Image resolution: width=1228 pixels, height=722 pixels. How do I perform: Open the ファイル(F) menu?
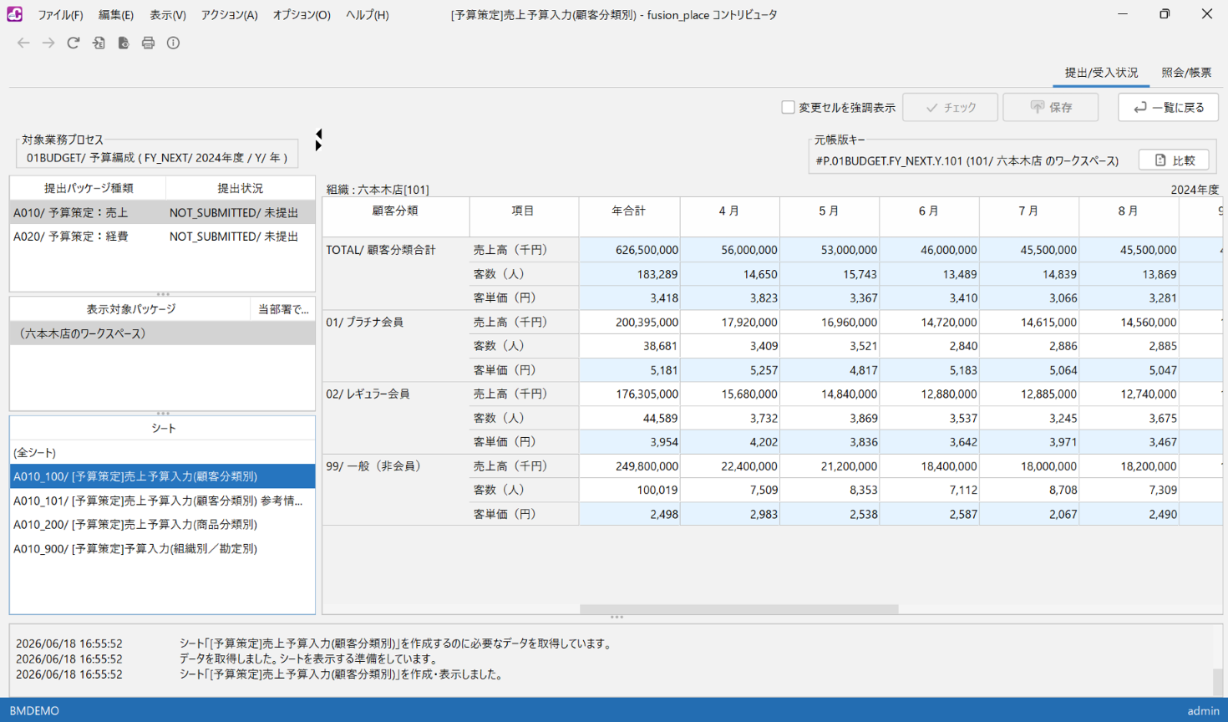pyautogui.click(x=60, y=15)
